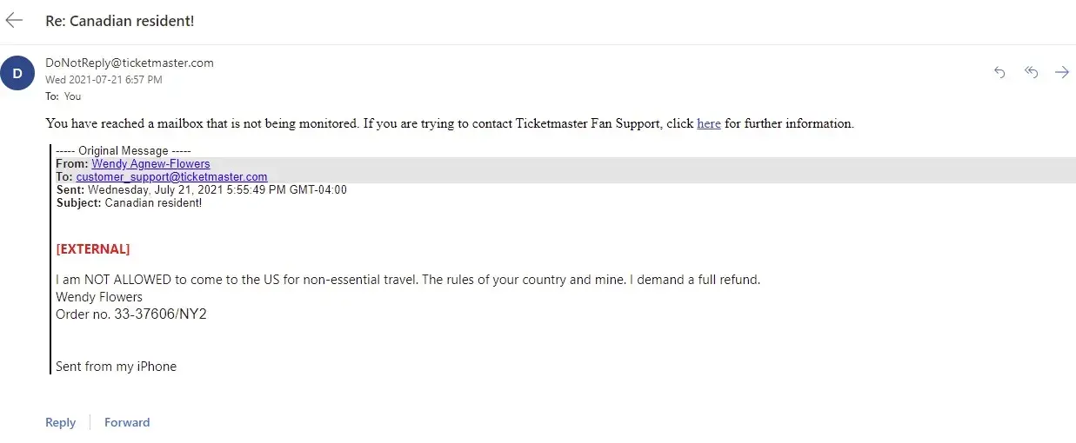Click the forward arrow icon
The width and height of the screenshot is (1076, 443).
(x=1061, y=72)
